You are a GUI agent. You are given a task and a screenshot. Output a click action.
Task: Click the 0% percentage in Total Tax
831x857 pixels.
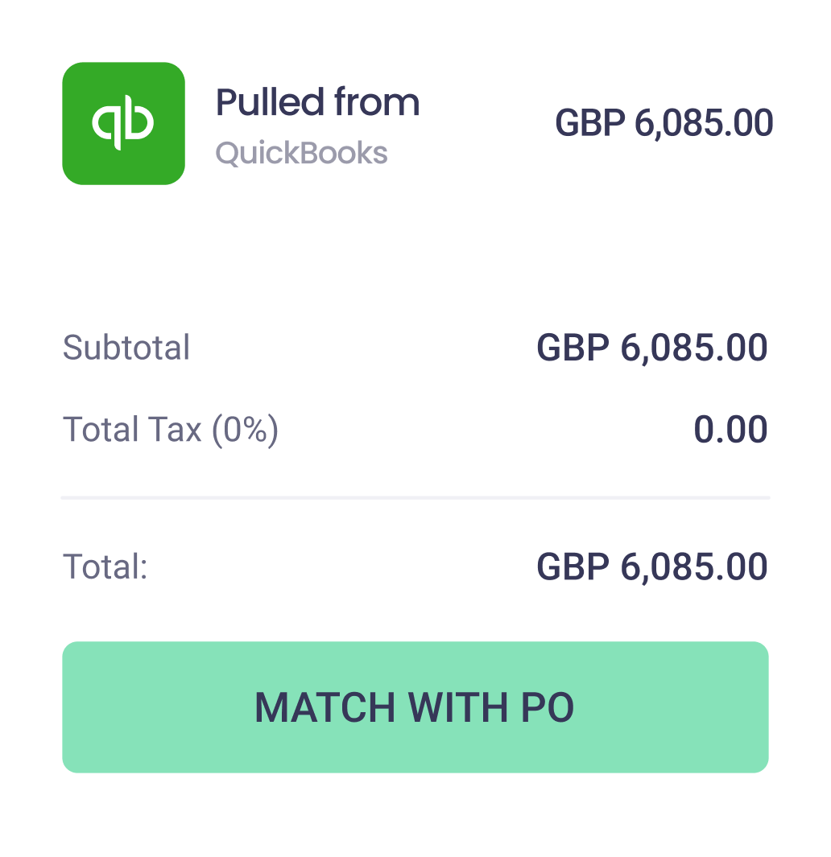245,430
